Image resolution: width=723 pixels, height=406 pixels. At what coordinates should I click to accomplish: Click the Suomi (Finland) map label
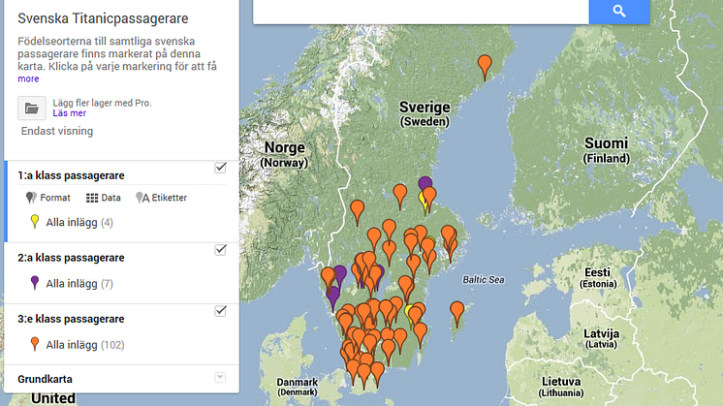[607, 150]
